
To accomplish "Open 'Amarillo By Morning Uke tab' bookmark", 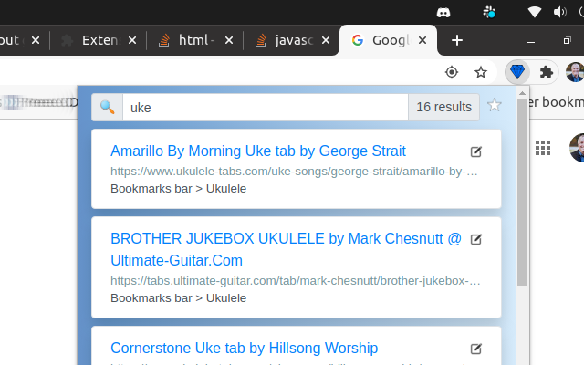I will click(x=258, y=151).
